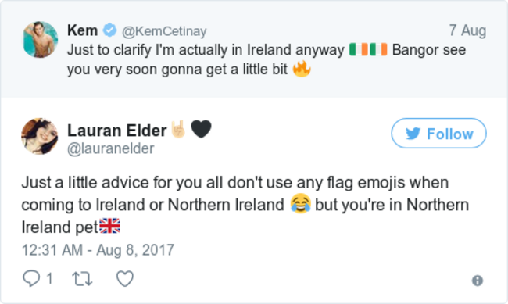The image size is (508, 304).
Task: Follow Lauran Elder
Action: 438,133
